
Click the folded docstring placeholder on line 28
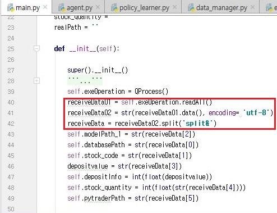click(85, 80)
